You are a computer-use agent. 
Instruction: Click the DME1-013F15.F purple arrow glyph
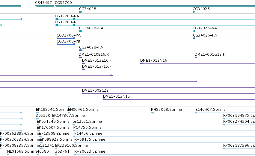84,69
